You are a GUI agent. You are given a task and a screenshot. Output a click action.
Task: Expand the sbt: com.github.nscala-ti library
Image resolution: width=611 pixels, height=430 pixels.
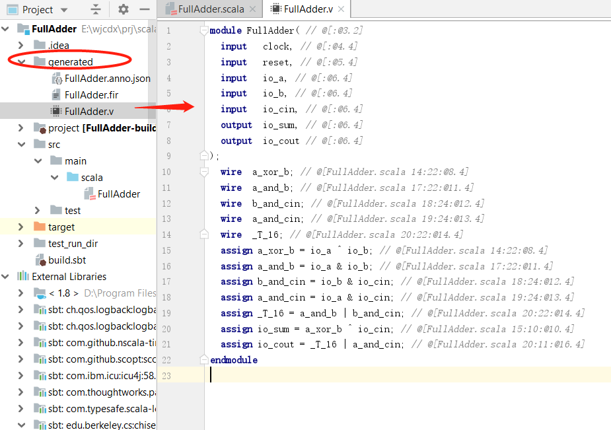click(21, 342)
